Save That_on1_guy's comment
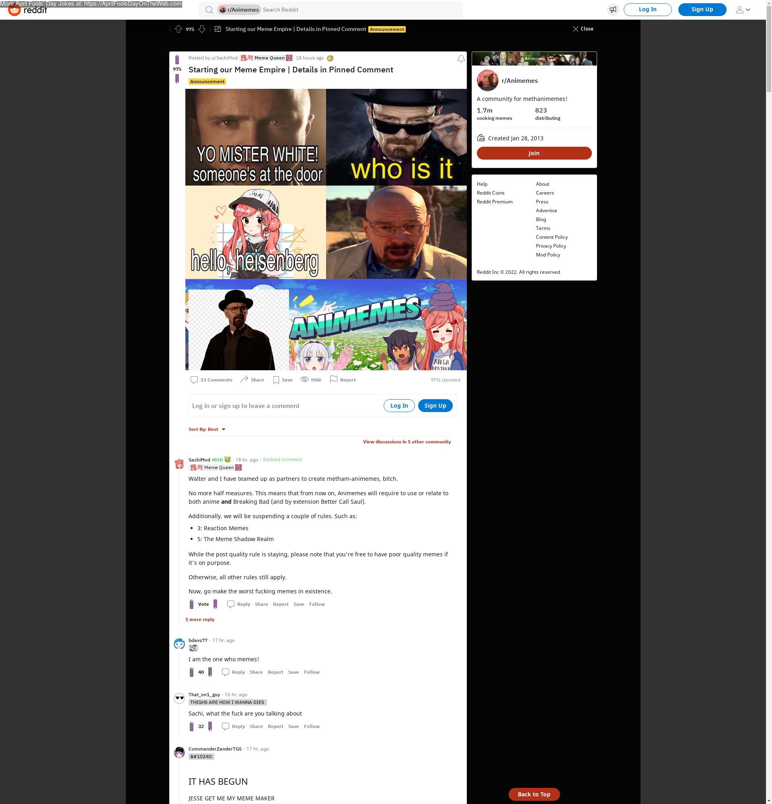The height and width of the screenshot is (804, 772). tap(293, 726)
